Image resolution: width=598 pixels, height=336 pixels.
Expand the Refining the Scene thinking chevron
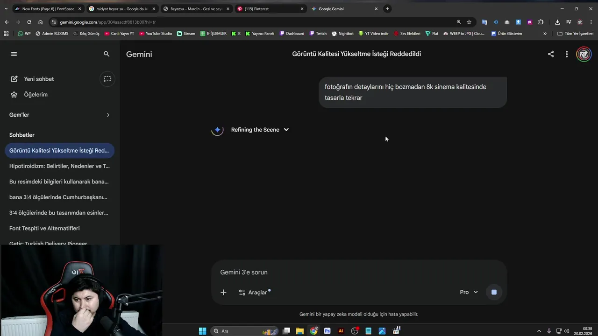pyautogui.click(x=286, y=130)
